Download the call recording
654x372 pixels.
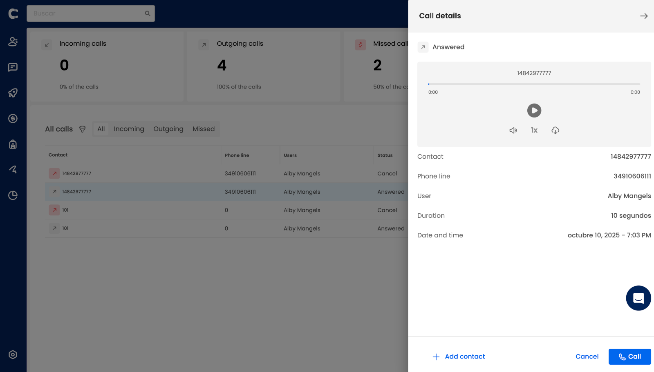point(555,131)
